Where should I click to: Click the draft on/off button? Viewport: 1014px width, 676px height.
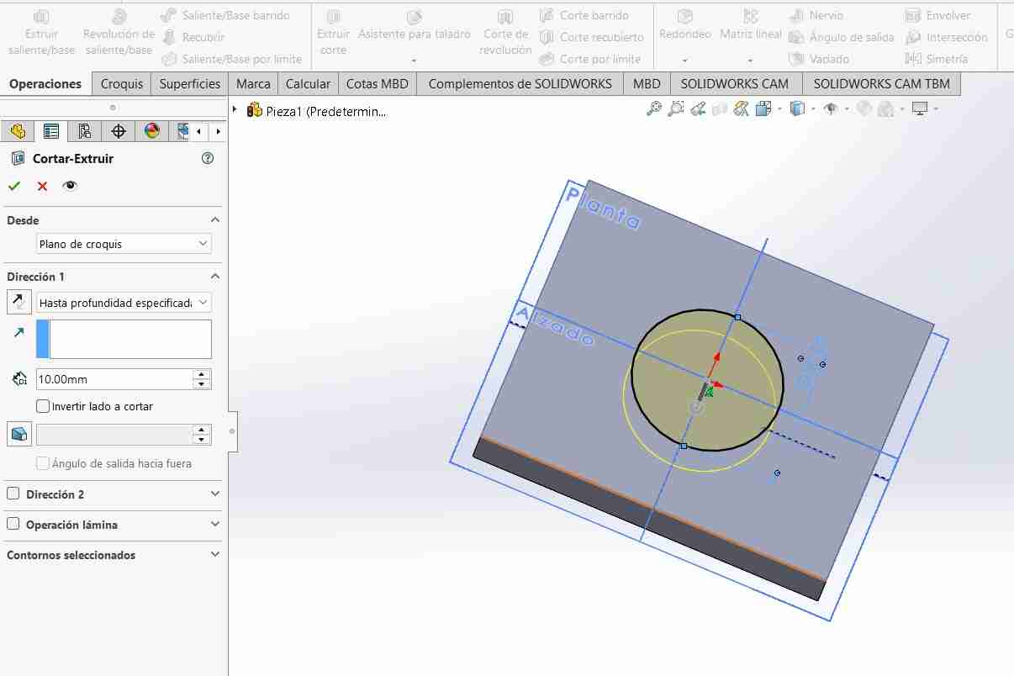[18, 434]
